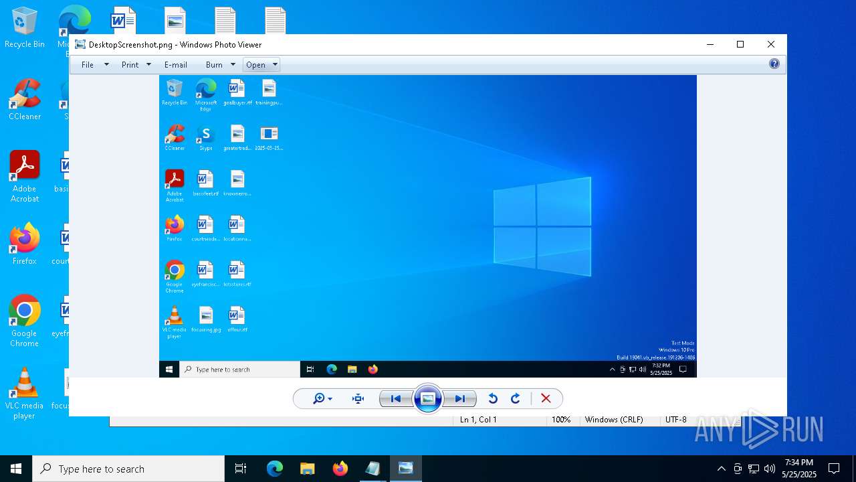Viewport: 856px width, 482px height.
Task: Rotate the image clockwise
Action: [x=516, y=399]
